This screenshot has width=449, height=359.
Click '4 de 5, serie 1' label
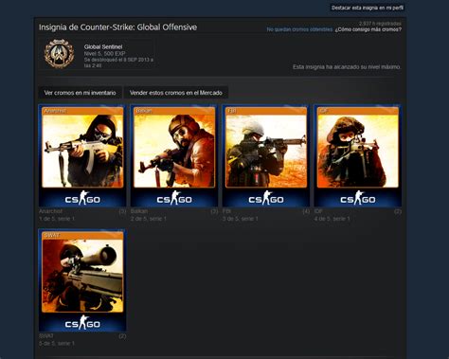click(x=332, y=219)
